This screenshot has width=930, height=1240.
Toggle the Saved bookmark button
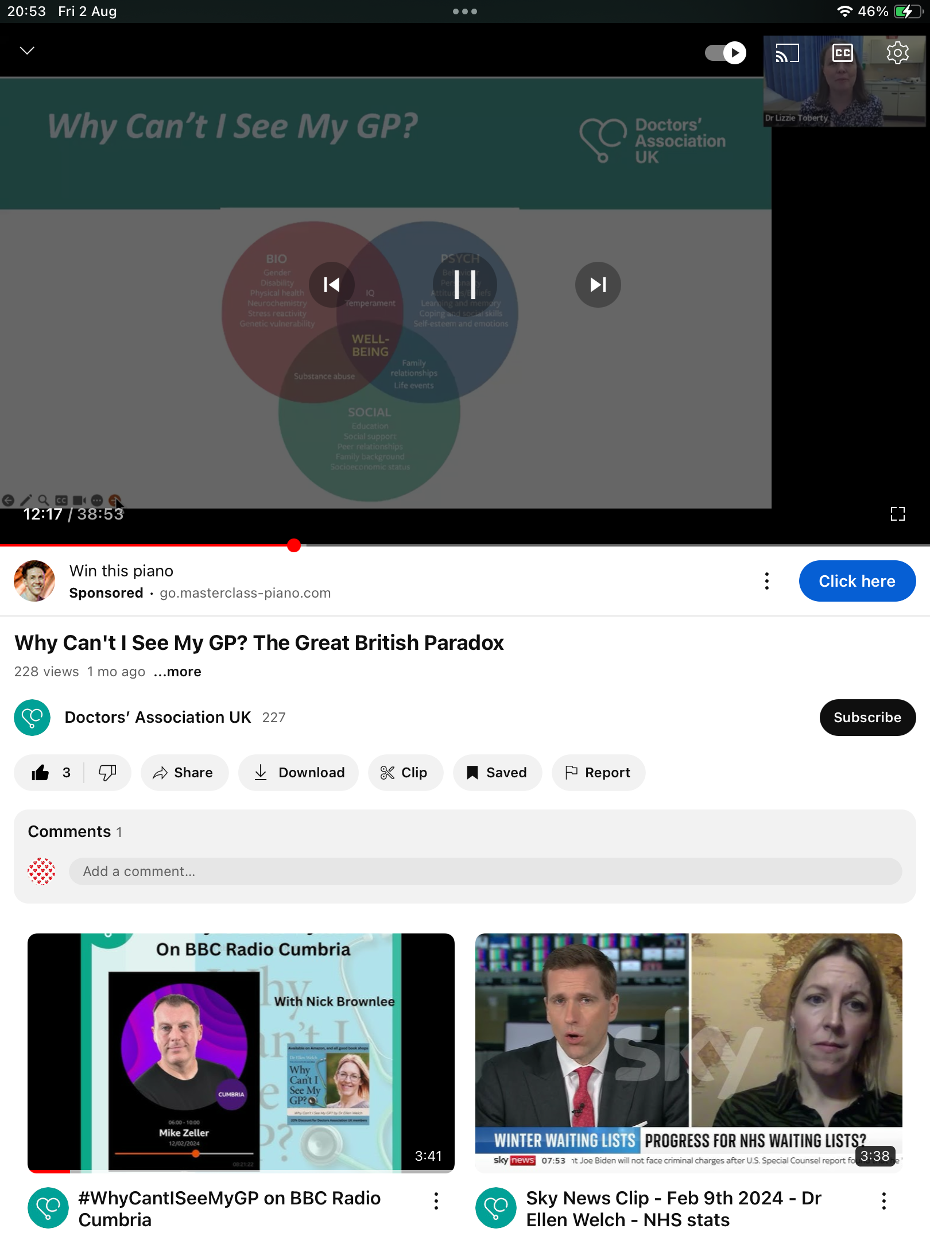point(497,773)
